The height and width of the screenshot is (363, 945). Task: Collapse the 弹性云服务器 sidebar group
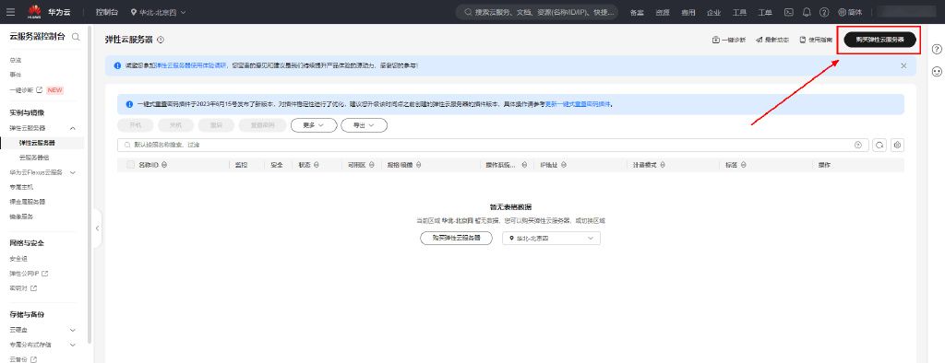point(72,128)
